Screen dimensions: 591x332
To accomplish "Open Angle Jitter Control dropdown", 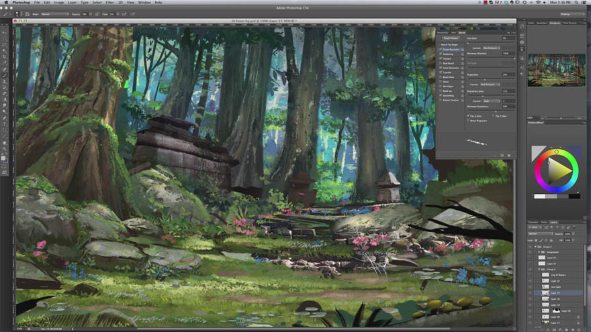I will [490, 85].
